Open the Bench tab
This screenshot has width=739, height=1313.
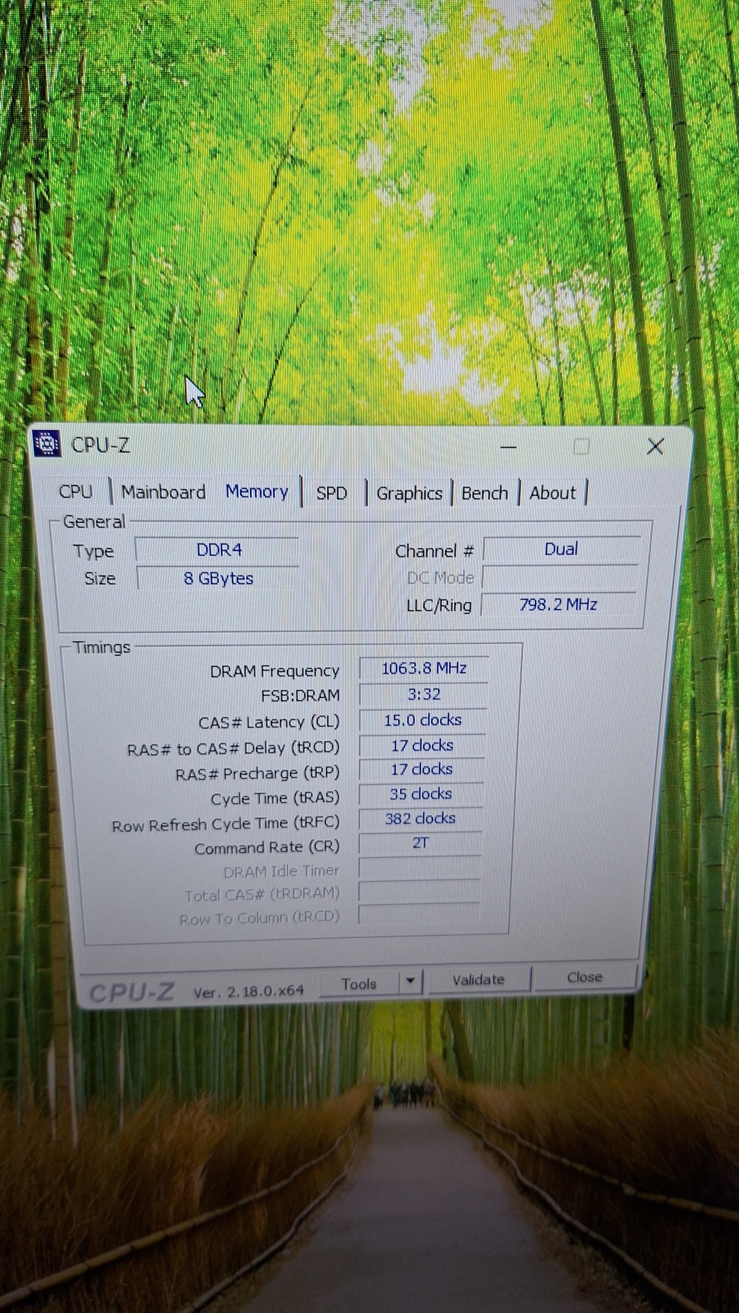pos(485,493)
